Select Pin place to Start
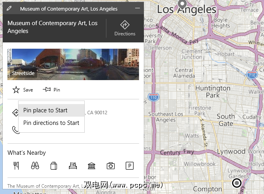The height and width of the screenshot is (194, 264). coord(51,110)
